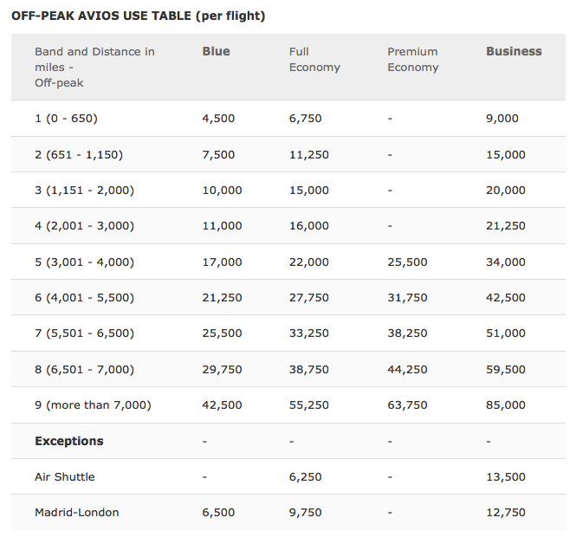Click the Full Economy column header

pyautogui.click(x=314, y=59)
